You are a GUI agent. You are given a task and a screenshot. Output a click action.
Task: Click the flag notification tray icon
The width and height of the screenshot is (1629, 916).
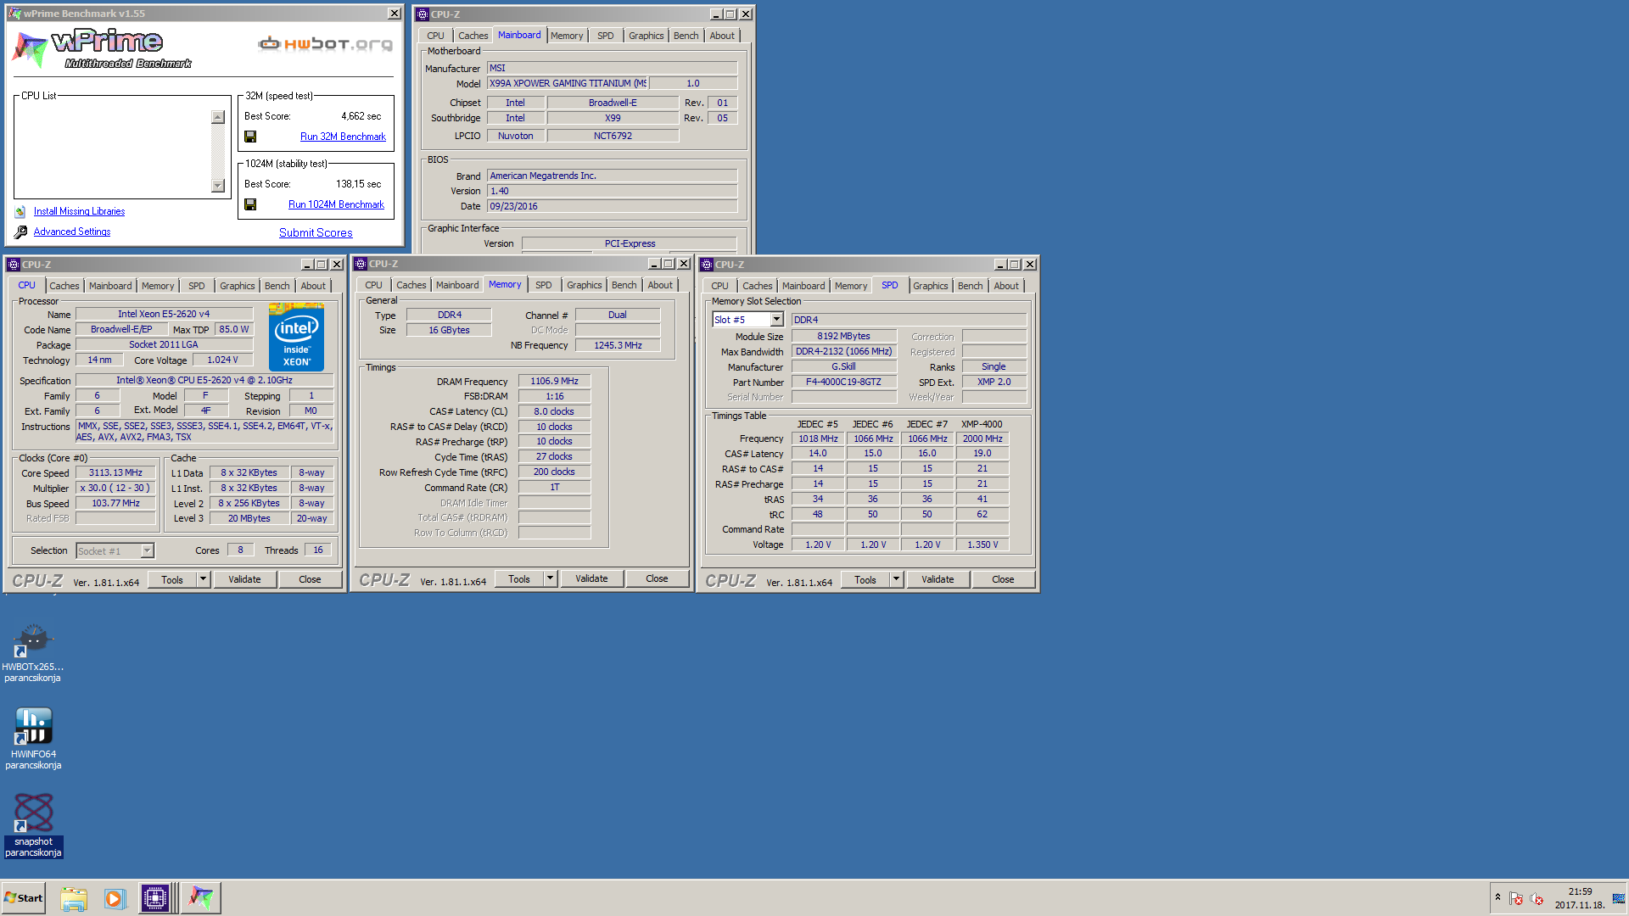[x=1516, y=898]
